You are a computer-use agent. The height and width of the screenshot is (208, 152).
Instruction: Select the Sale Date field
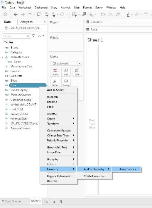pos(16,76)
